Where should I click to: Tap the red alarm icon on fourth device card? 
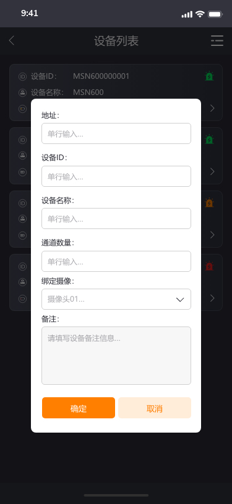209,266
